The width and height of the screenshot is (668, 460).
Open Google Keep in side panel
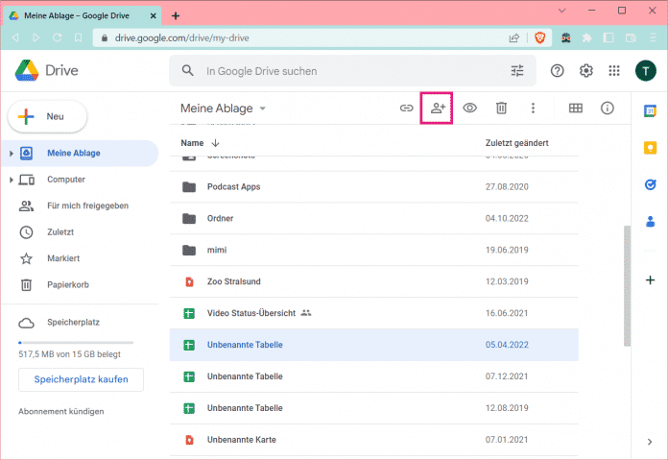650,148
